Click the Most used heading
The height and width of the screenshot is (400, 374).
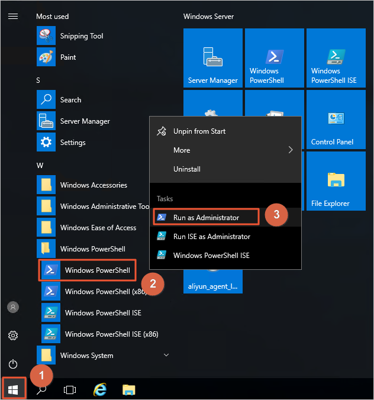click(x=52, y=17)
